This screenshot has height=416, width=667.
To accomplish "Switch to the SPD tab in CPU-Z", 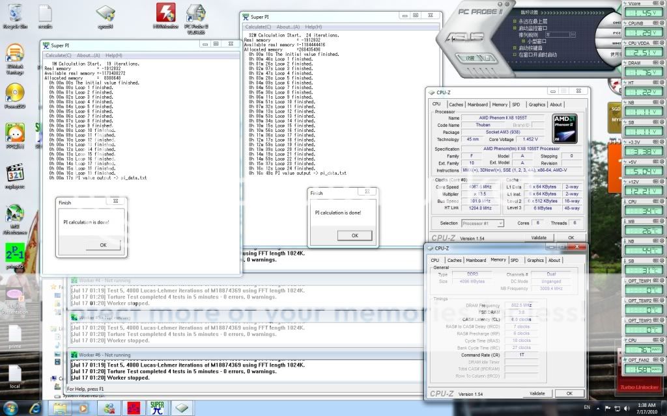I will pos(517,104).
